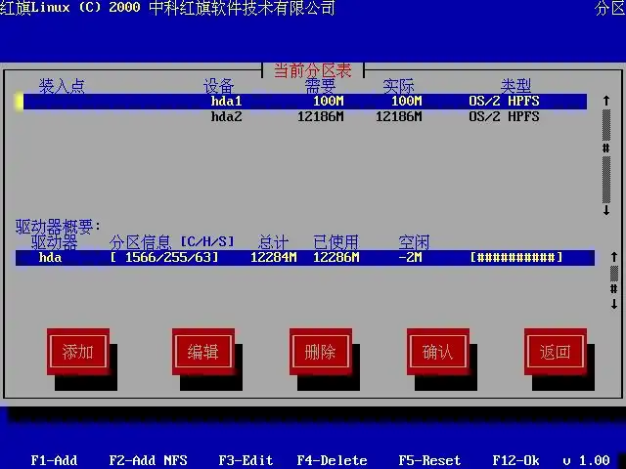Select the hda2 partition row

[305, 117]
